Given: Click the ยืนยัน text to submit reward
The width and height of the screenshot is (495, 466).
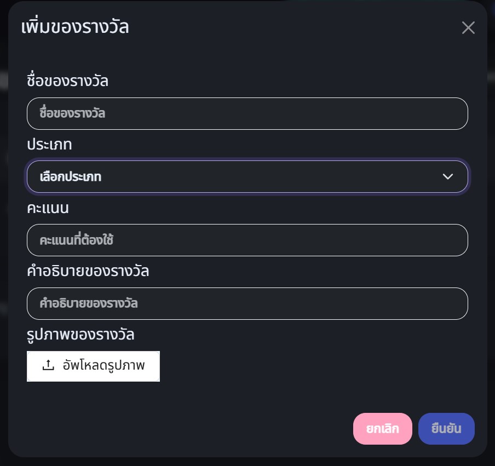Looking at the screenshot, I should [x=446, y=429].
